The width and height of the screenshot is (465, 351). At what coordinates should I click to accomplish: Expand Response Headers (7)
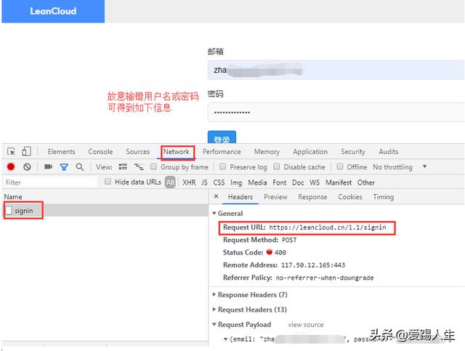(x=214, y=294)
